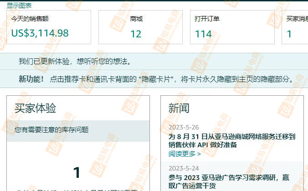Click the news date 2023-5-26
Viewport: 308px width, 191px height.
[x=184, y=127]
